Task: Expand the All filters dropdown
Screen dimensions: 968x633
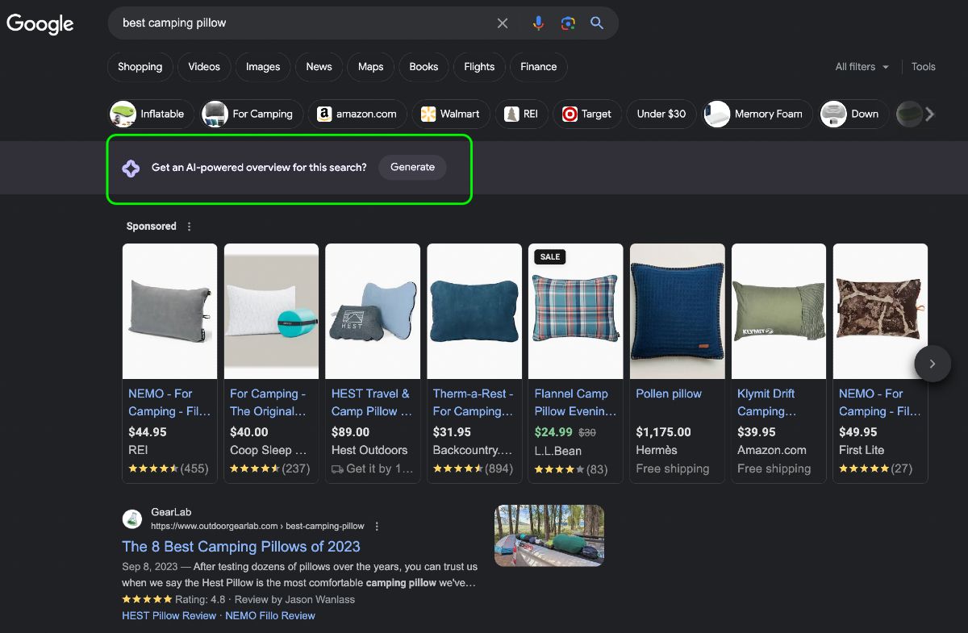Action: click(x=862, y=67)
